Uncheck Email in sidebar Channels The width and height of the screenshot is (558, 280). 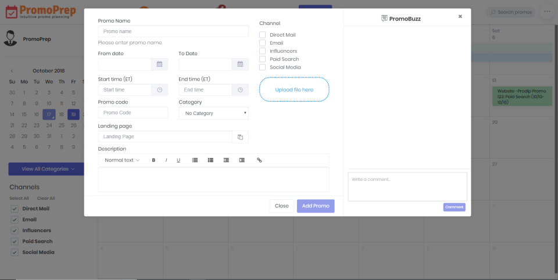pyautogui.click(x=15, y=220)
